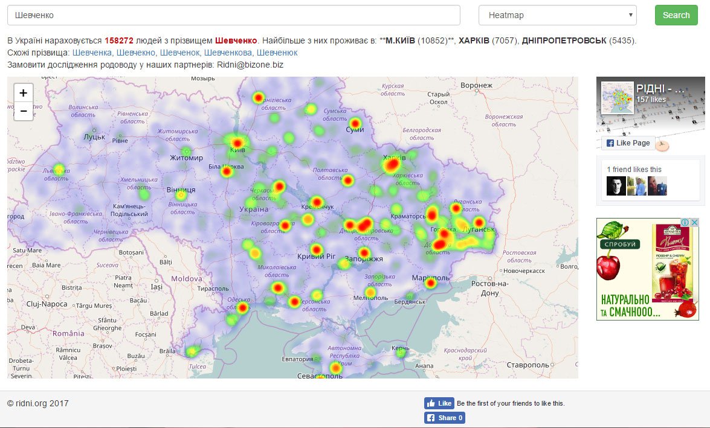Go to Шевченюк surname link
The height and width of the screenshot is (428, 710).
click(277, 53)
